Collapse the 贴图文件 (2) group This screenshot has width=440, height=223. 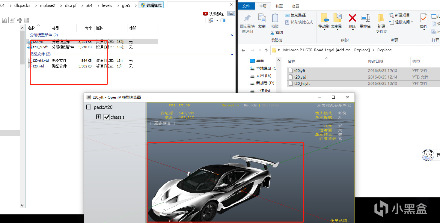pyautogui.click(x=232, y=54)
